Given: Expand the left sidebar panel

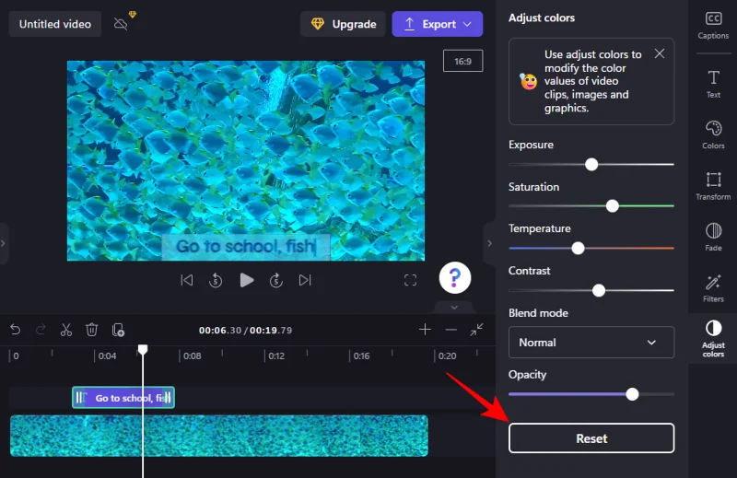Looking at the screenshot, I should coord(4,243).
